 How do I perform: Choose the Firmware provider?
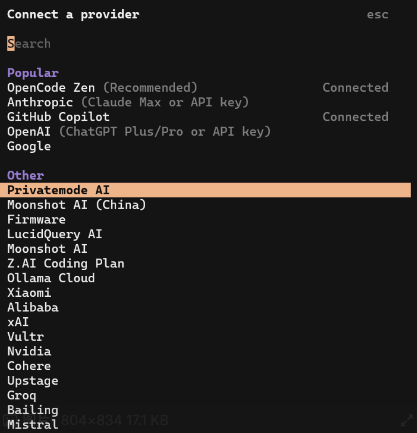(x=36, y=219)
